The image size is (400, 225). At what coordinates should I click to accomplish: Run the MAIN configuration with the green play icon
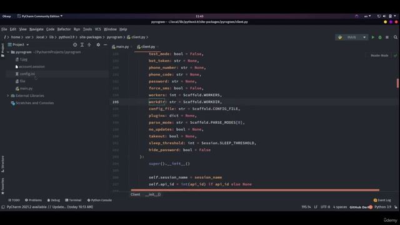[x=373, y=37]
